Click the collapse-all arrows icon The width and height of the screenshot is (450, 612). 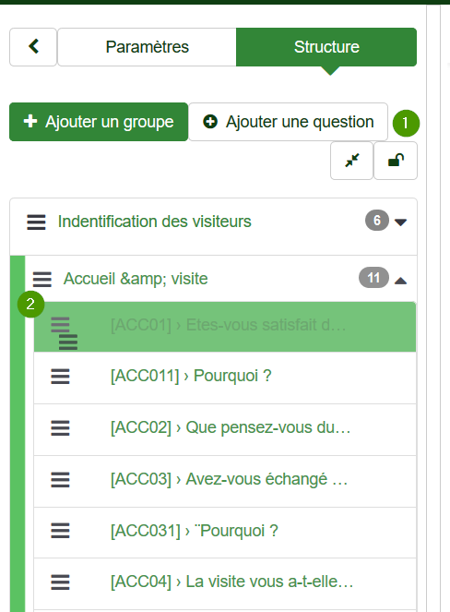(351, 161)
